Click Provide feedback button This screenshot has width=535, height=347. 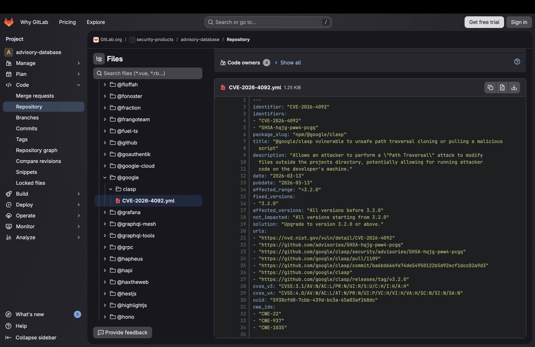(123, 333)
